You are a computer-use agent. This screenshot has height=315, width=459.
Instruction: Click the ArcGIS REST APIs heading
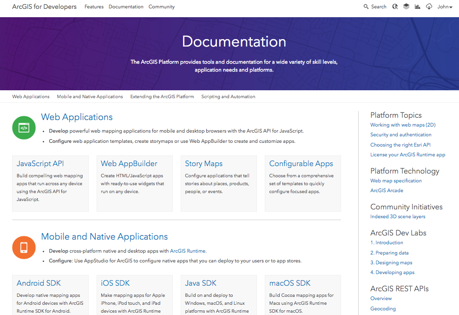coord(400,288)
